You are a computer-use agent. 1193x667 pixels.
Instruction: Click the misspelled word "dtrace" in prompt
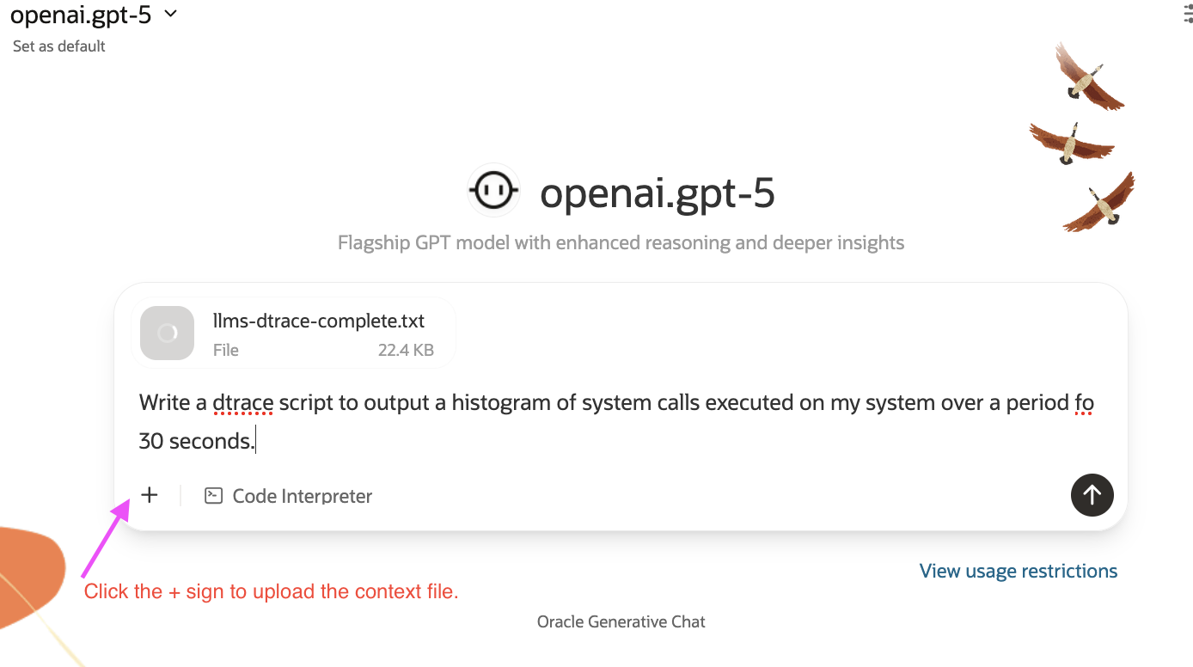[x=242, y=402]
